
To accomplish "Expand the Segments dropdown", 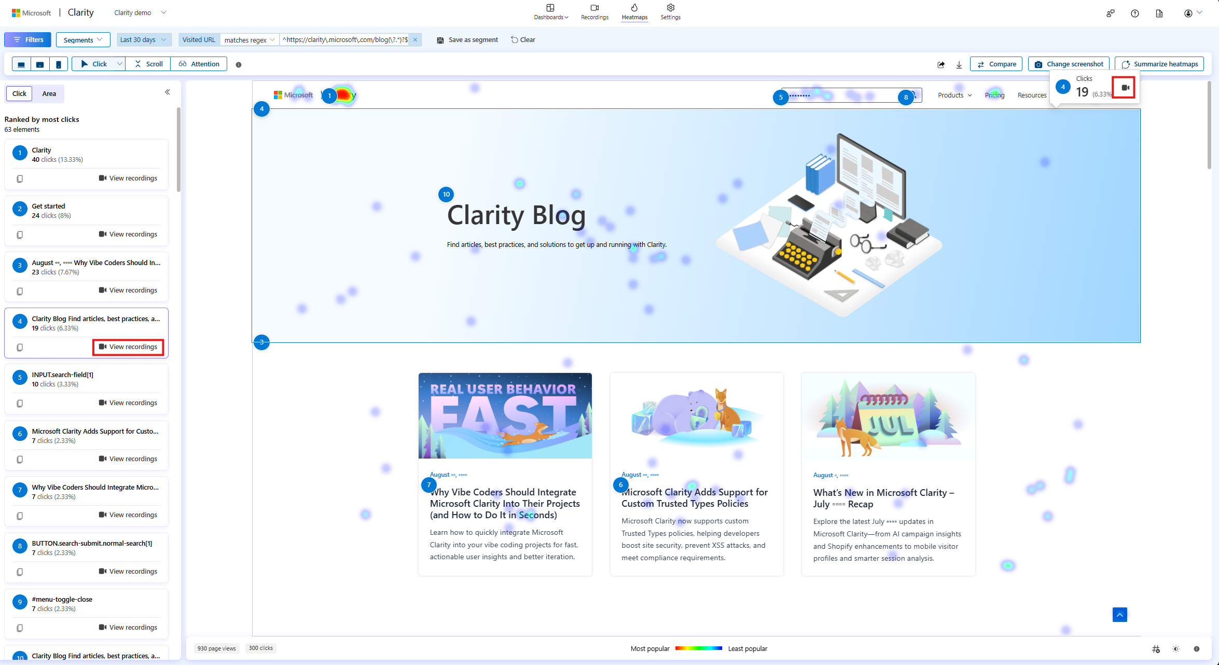I will pyautogui.click(x=83, y=39).
